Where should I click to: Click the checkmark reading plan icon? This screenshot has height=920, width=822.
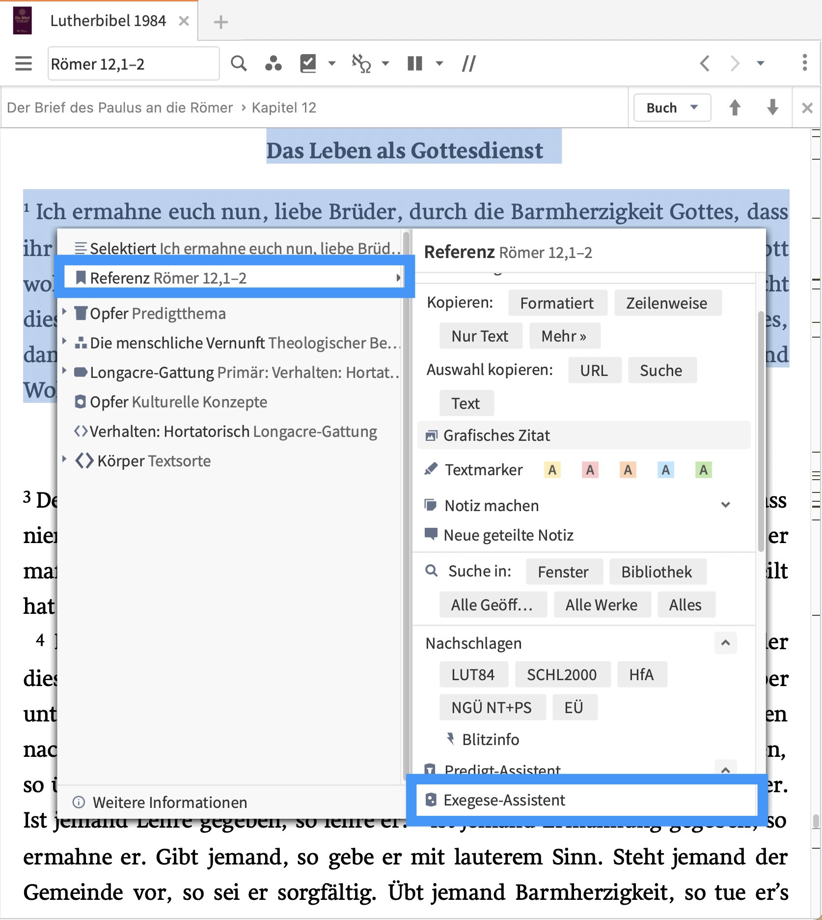pyautogui.click(x=308, y=63)
